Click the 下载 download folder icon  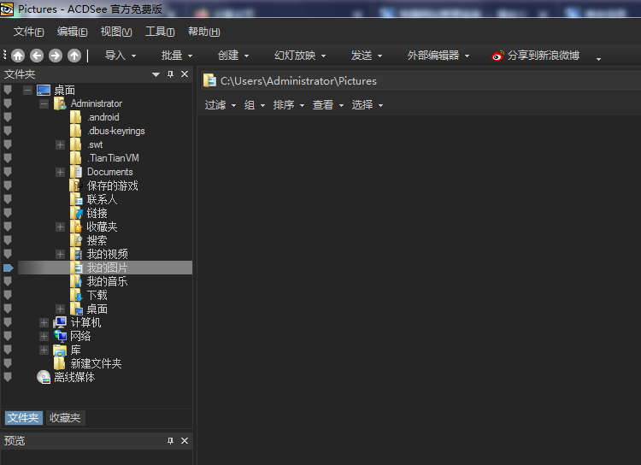coord(76,295)
